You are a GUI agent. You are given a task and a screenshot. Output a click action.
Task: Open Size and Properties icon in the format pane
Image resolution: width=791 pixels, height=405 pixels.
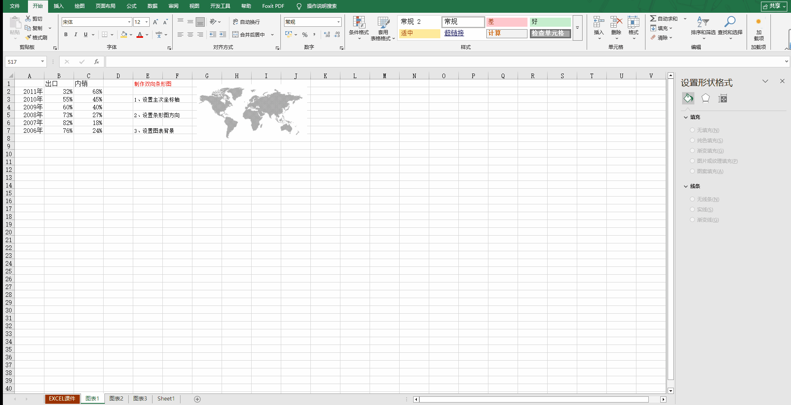tap(723, 98)
